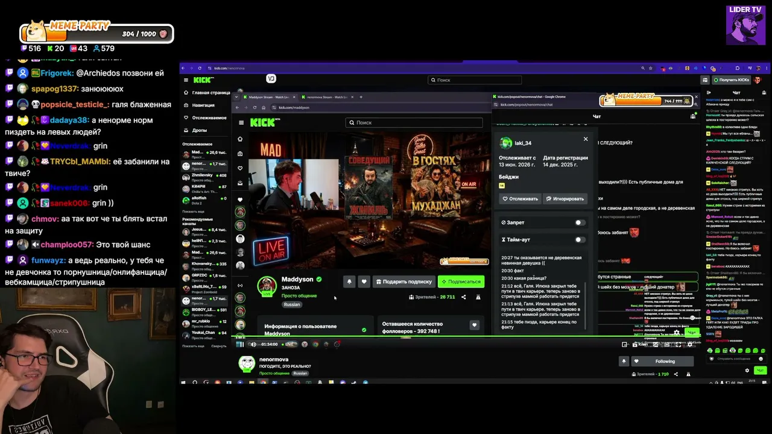Report the Maddyson stream
The width and height of the screenshot is (772, 434).
(478, 297)
